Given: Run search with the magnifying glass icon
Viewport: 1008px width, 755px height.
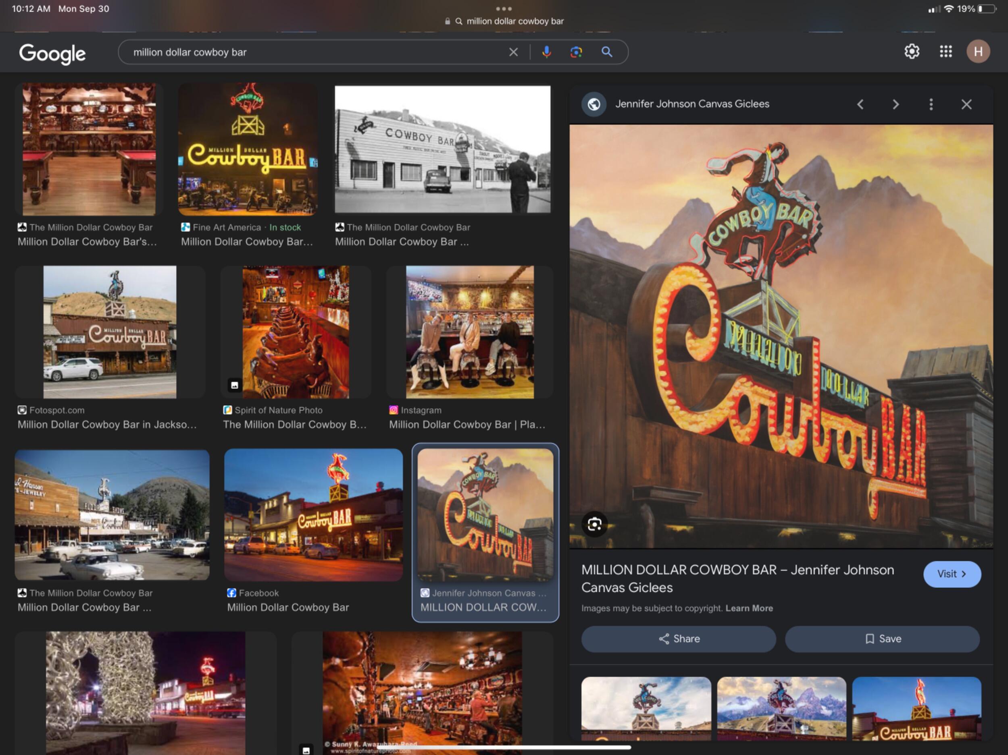Looking at the screenshot, I should 606,52.
